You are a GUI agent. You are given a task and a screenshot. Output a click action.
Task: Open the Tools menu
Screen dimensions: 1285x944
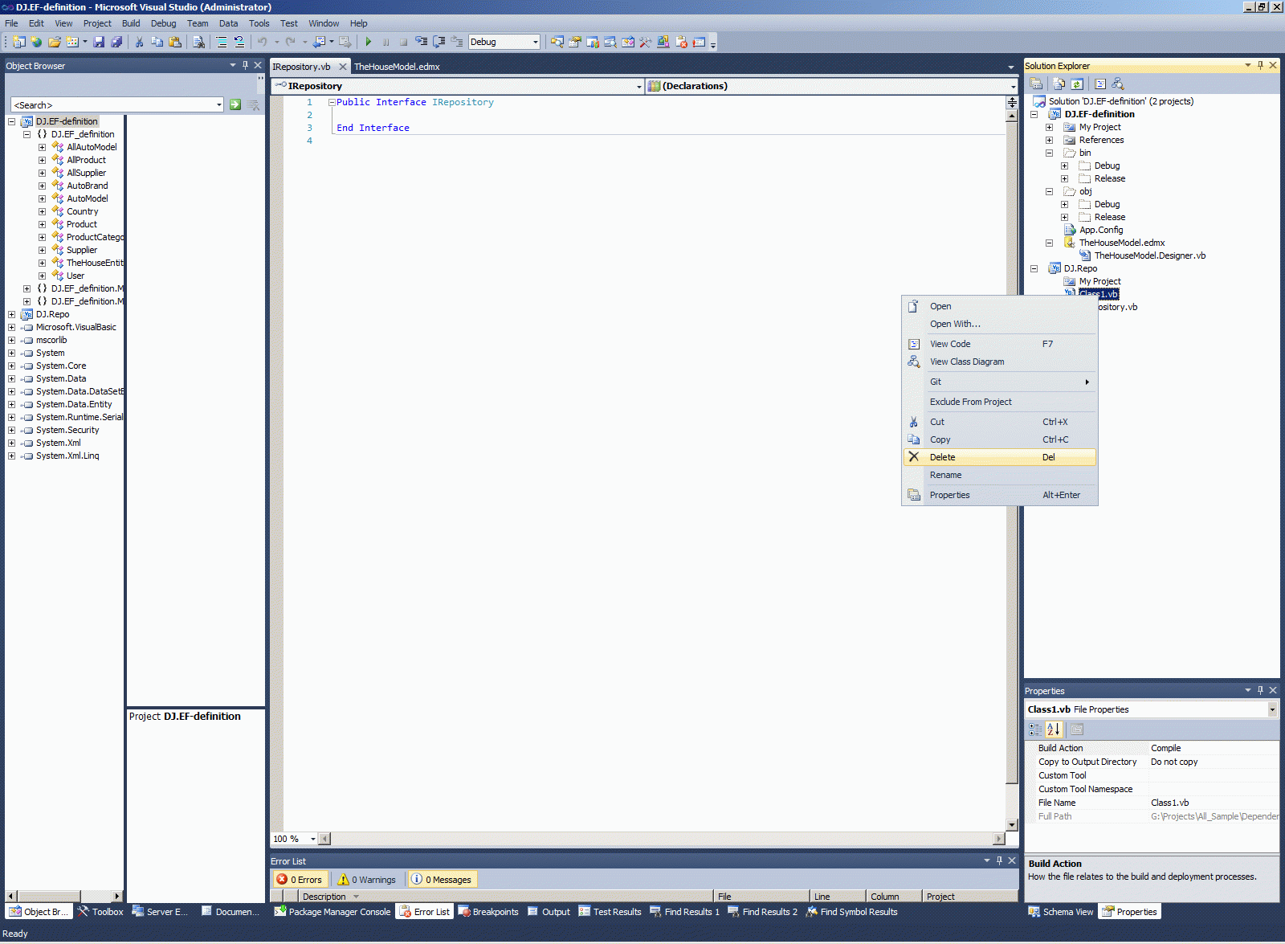pyautogui.click(x=259, y=23)
